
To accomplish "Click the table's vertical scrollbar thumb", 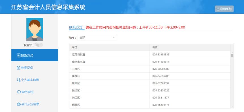I will [x=232, y=56].
